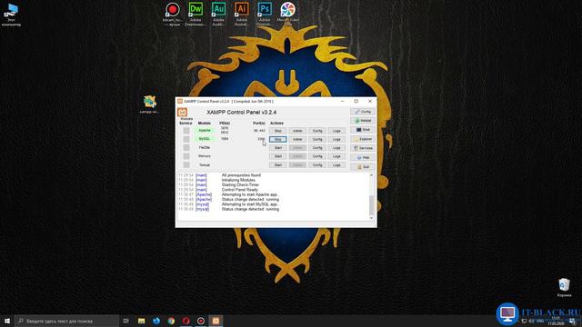This screenshot has width=582, height=327.
Task: Open the Adobe Illustrator desktop shortcut
Action: 242,14
